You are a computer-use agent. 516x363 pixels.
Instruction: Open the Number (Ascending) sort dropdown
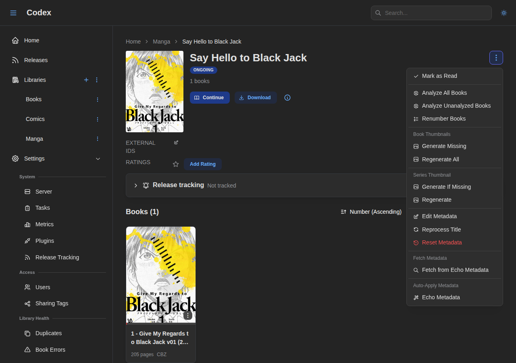[x=371, y=212]
